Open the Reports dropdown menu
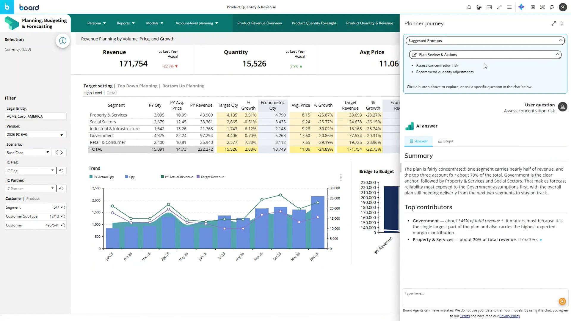Screen dimensions: 571x321 point(126,23)
